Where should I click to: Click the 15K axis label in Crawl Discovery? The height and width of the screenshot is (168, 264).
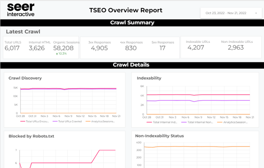coord(16,88)
